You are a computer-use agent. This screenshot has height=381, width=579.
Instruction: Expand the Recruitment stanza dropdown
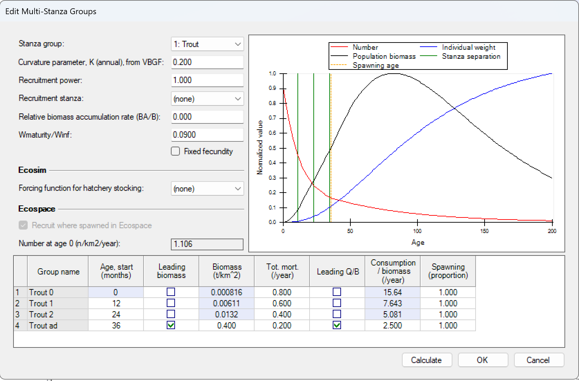(207, 99)
